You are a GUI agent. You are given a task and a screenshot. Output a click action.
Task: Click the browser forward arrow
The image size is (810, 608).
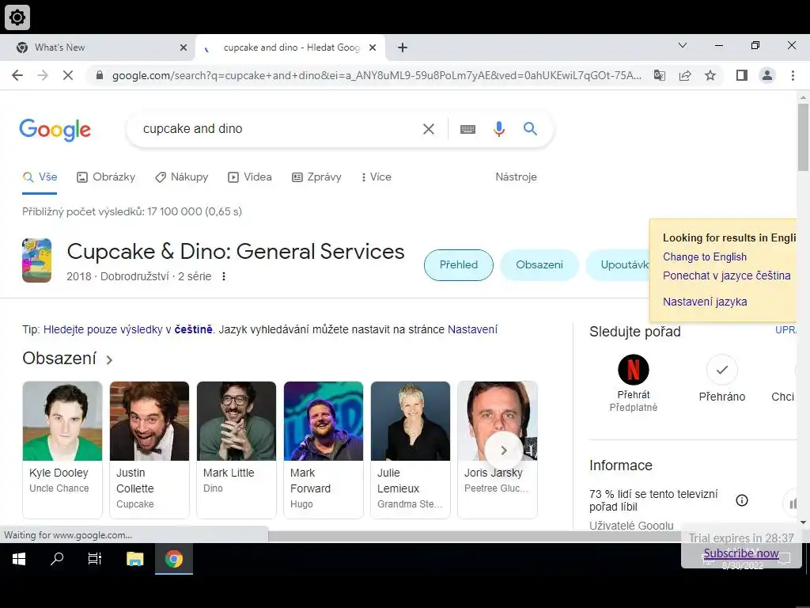pyautogui.click(x=43, y=75)
